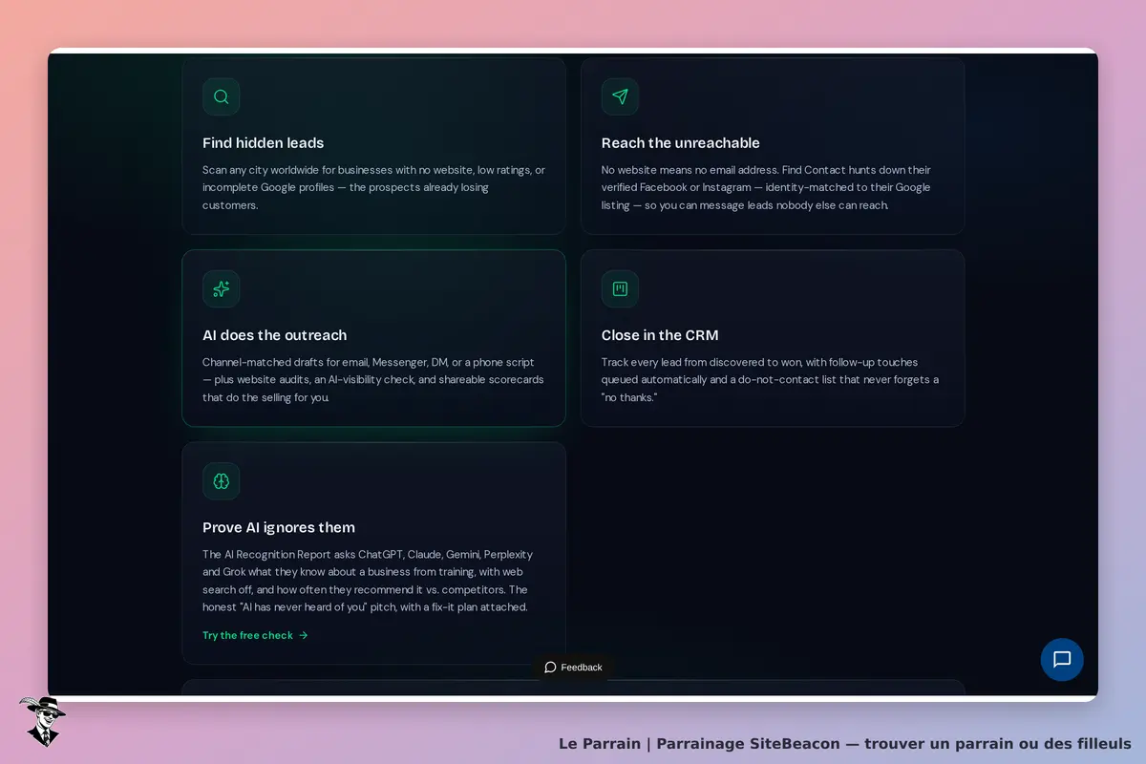The height and width of the screenshot is (764, 1146).
Task: Select the Close in the CRM heading
Action: click(660, 335)
